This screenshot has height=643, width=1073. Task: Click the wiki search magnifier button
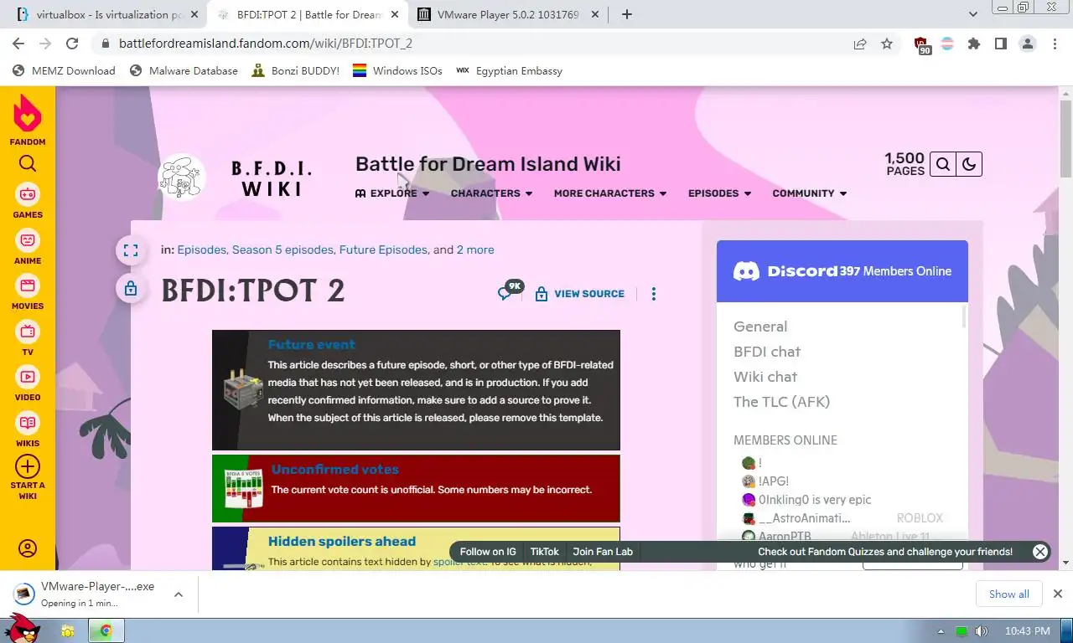tap(943, 164)
